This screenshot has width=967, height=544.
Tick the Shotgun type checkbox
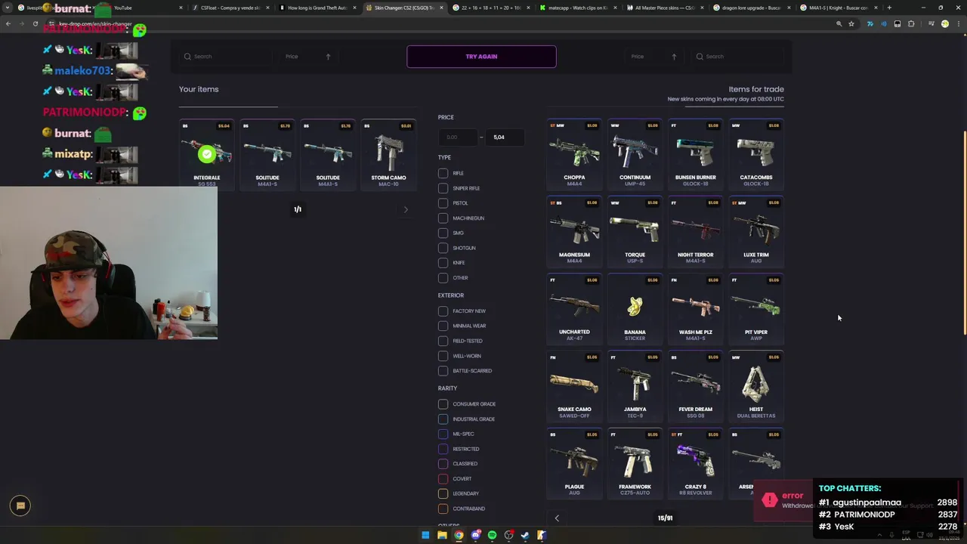click(443, 248)
